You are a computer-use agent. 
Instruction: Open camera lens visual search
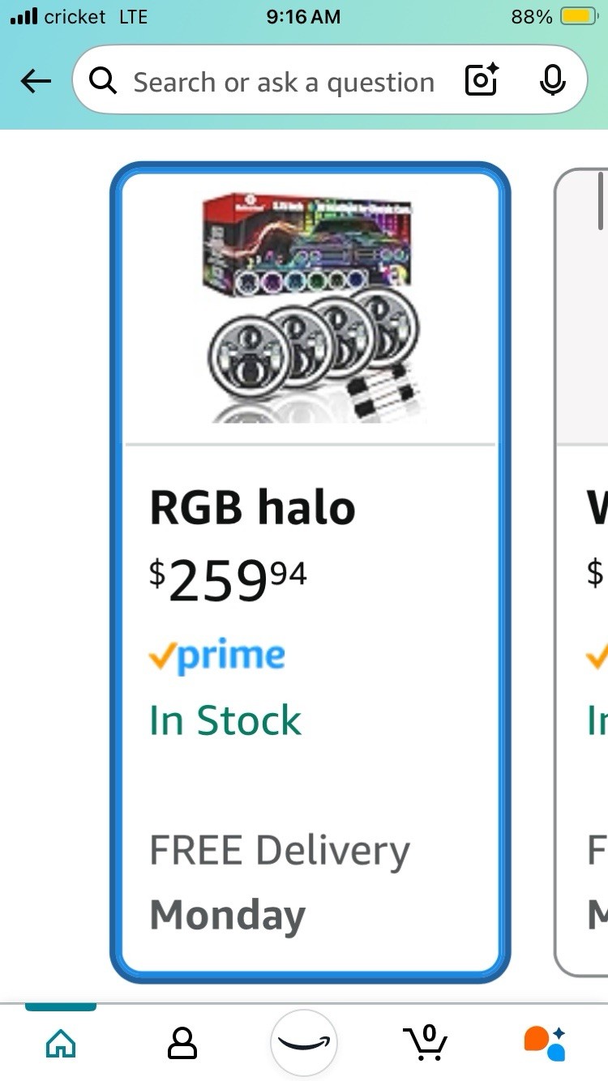pyautogui.click(x=482, y=81)
